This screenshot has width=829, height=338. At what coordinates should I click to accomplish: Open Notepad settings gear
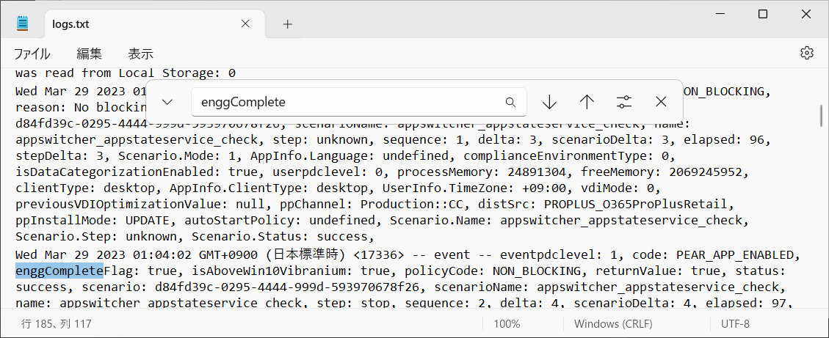click(x=806, y=53)
